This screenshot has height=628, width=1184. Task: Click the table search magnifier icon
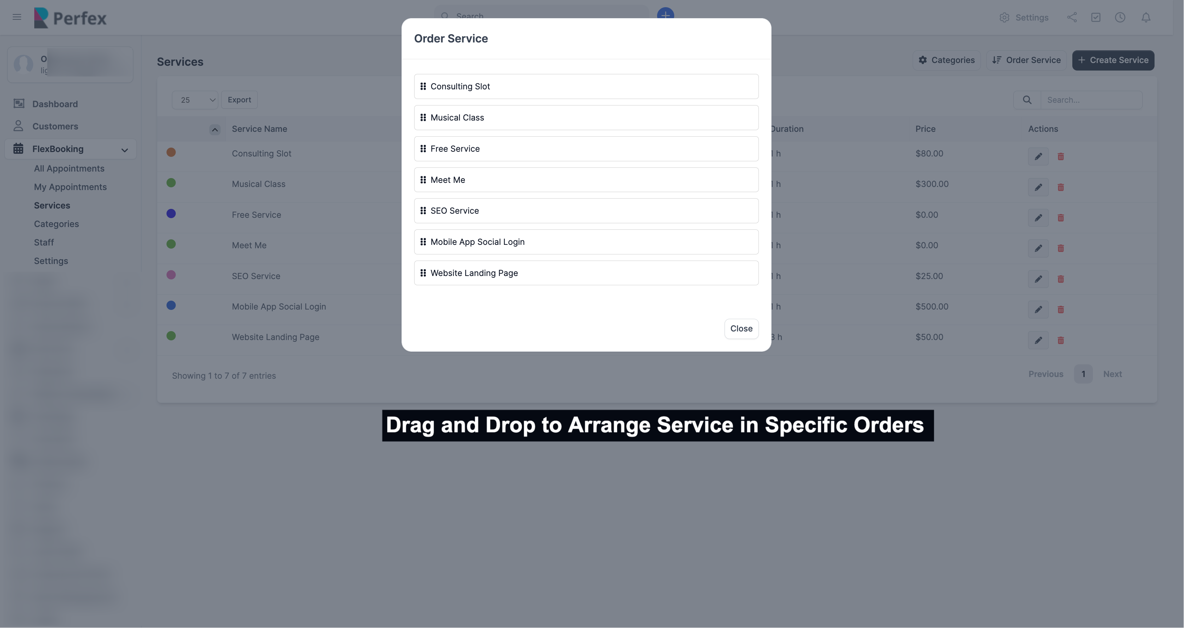click(x=1027, y=100)
